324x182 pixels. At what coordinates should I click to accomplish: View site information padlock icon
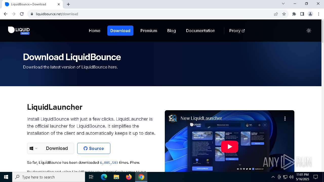32,14
